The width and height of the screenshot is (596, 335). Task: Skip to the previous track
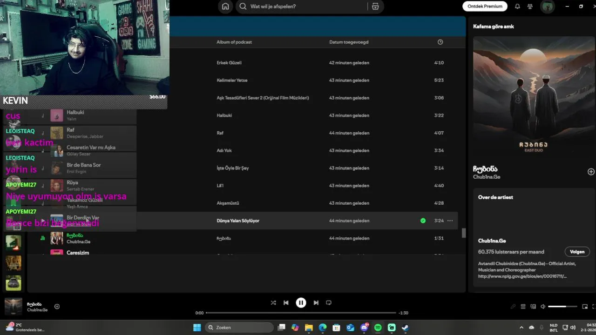coord(286,303)
